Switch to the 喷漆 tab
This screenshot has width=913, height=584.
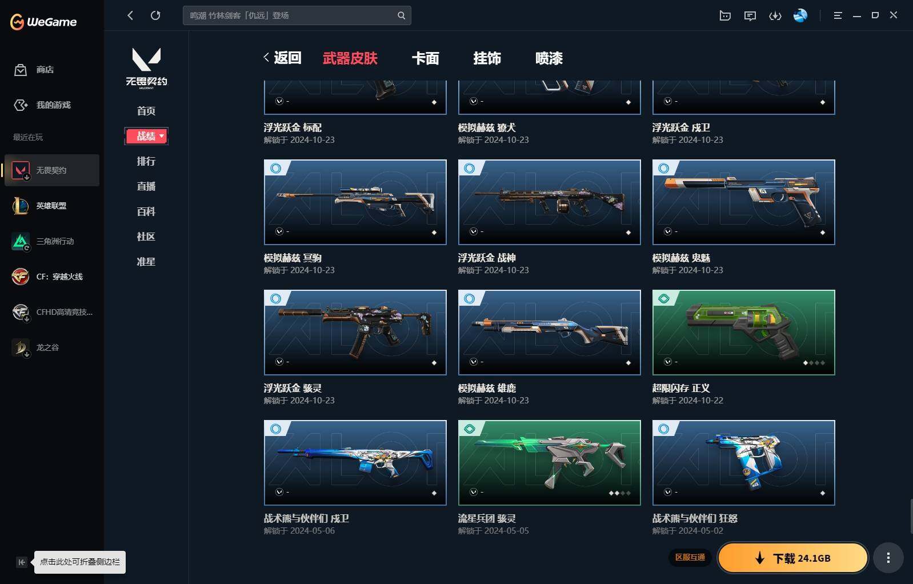pyautogui.click(x=549, y=58)
